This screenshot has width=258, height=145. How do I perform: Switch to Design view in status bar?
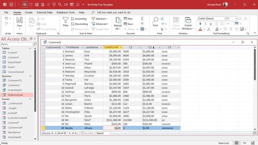253,143
